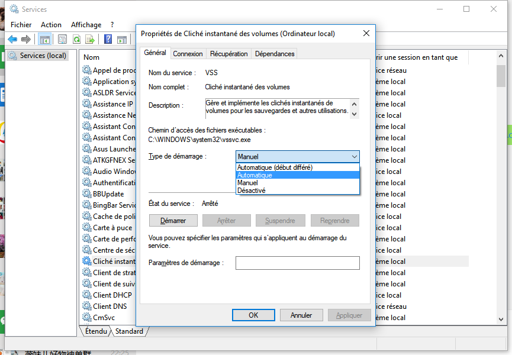The image size is (512, 355).
Task: Click the Démarrer button
Action: point(173,221)
